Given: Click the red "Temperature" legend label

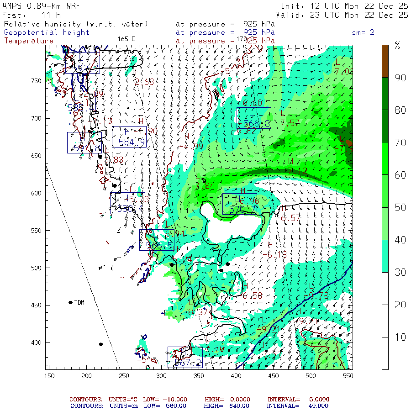Looking at the screenshot, I should [29, 41].
